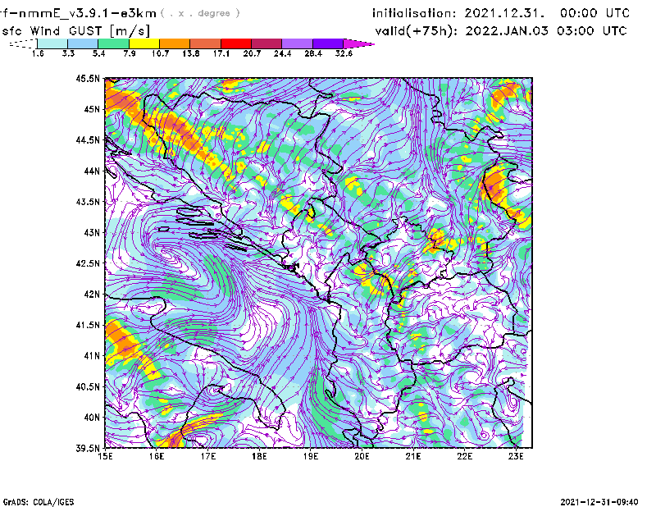Click the 'initialisation: 2021.12.31.' text
This screenshot has height=507, width=656.
click(458, 13)
